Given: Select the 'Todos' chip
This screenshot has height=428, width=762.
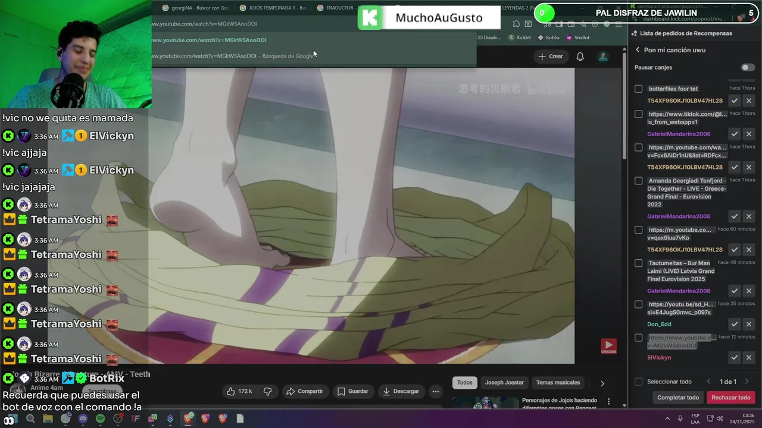Looking at the screenshot, I should coord(465,383).
